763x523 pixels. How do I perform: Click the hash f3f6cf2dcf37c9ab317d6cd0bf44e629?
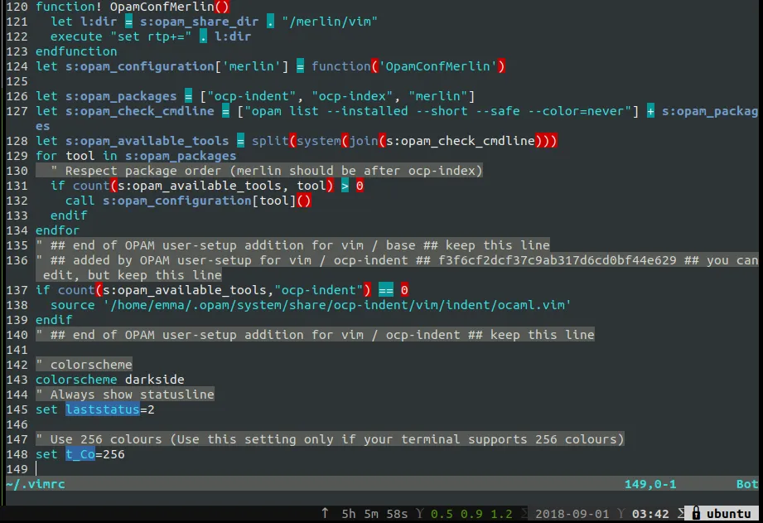point(558,260)
